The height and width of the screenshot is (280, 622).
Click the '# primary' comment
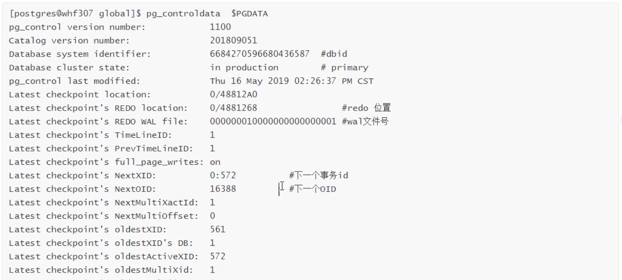point(345,68)
